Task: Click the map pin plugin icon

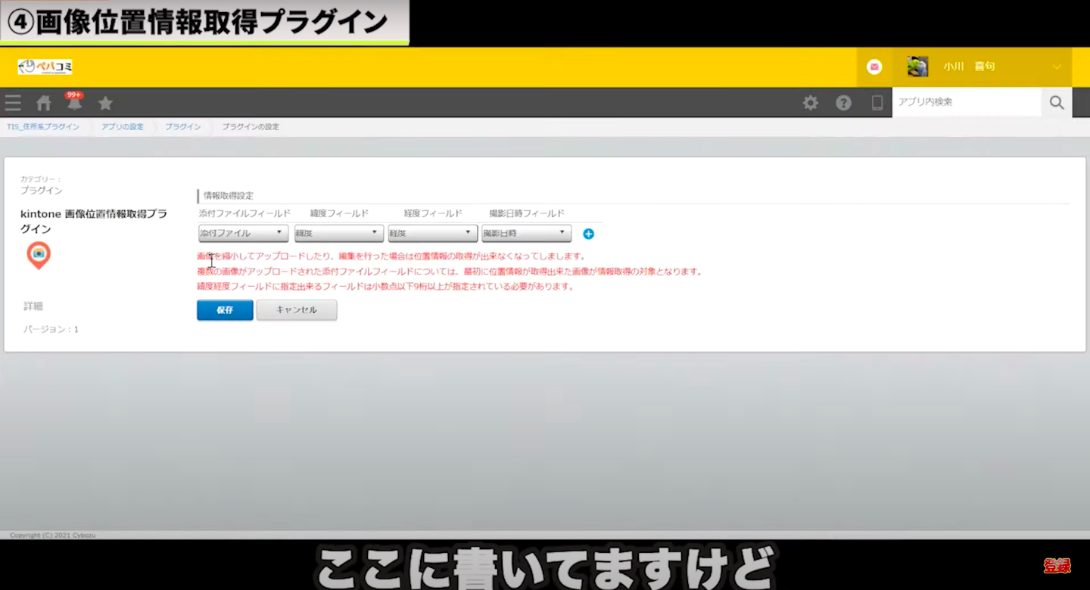Action: 39,256
